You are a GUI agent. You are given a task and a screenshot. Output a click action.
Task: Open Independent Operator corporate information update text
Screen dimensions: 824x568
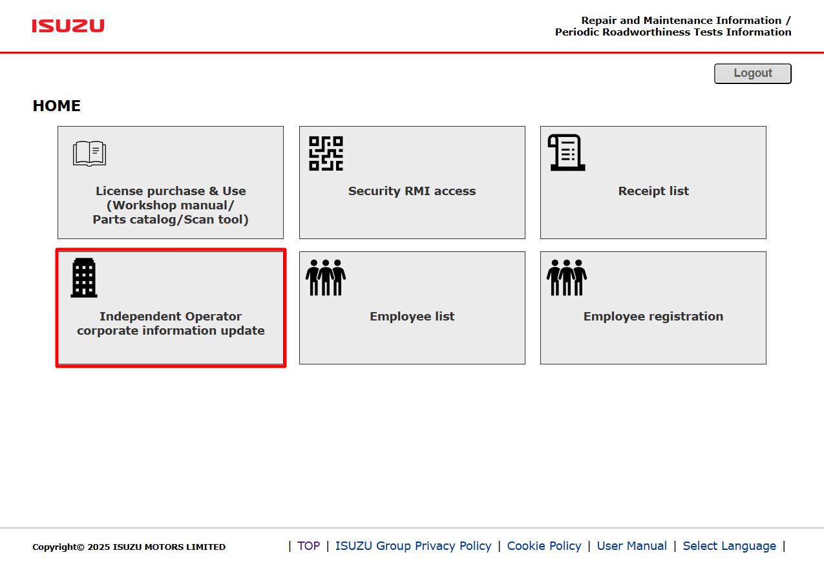tap(171, 324)
